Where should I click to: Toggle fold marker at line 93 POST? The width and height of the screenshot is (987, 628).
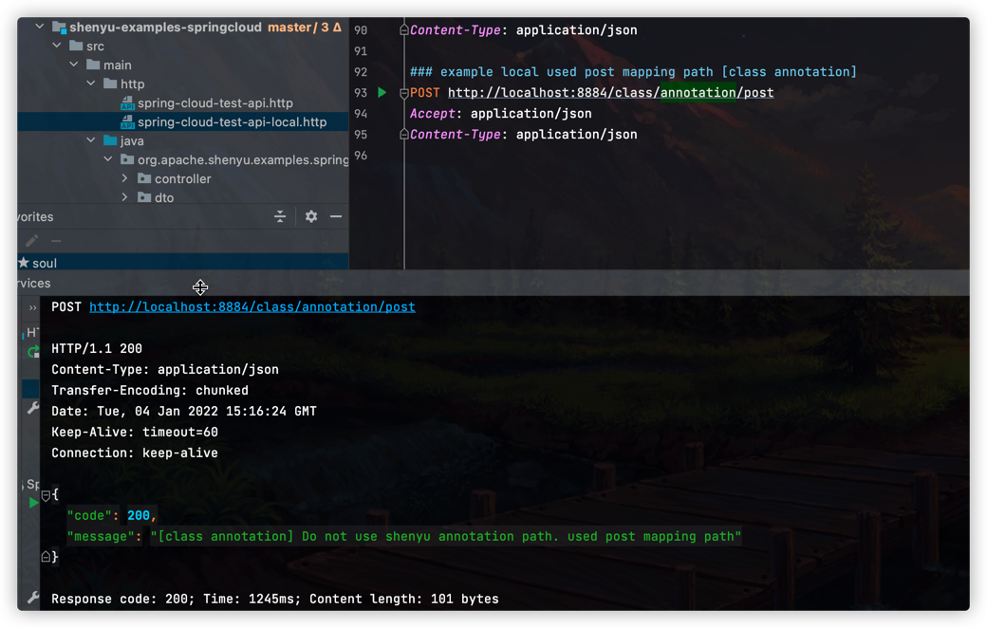(x=404, y=93)
